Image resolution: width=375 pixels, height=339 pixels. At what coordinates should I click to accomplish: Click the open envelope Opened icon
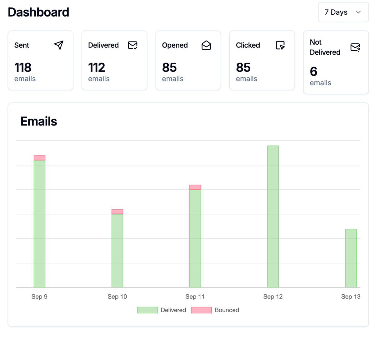(x=206, y=45)
